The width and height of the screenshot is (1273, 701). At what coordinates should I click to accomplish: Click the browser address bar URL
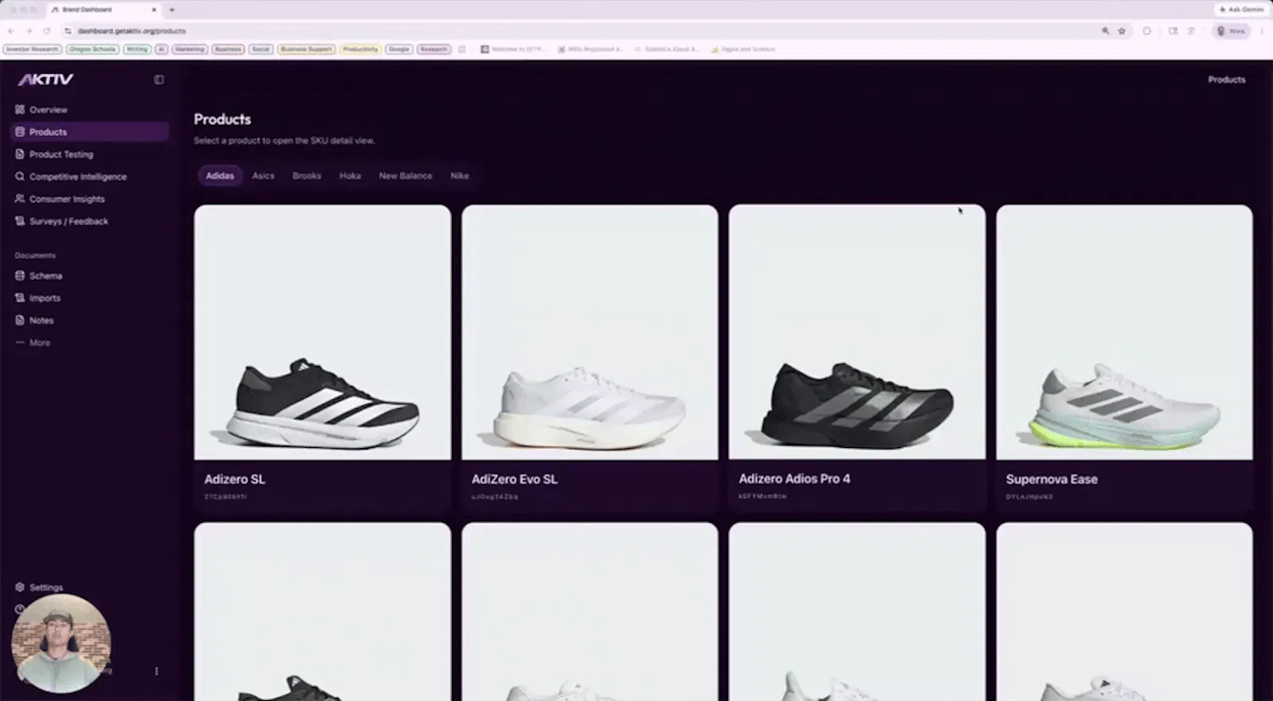coord(132,31)
